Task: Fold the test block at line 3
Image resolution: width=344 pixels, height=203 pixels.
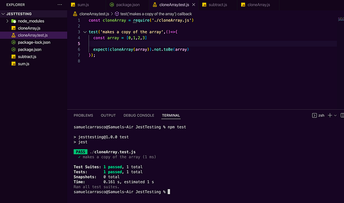Action: 85,32
